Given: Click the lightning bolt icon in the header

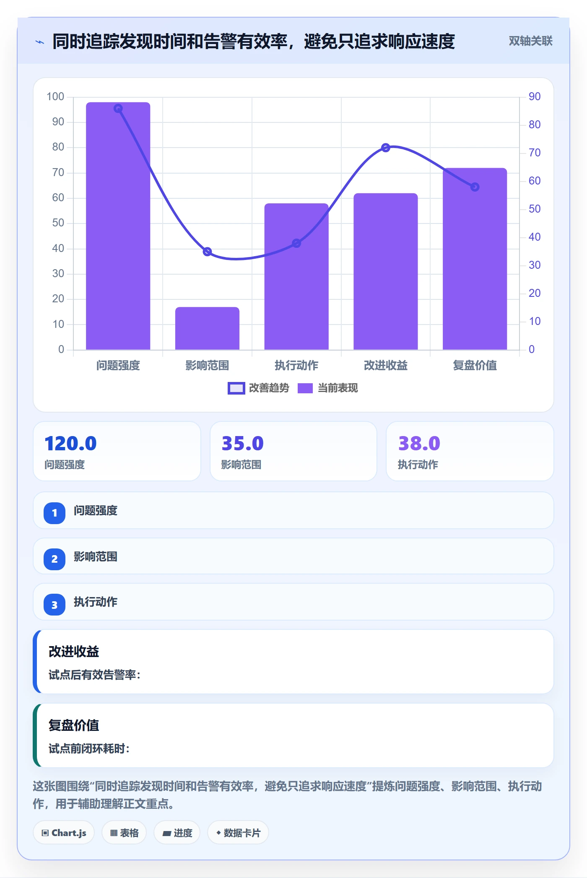Looking at the screenshot, I should [40, 42].
